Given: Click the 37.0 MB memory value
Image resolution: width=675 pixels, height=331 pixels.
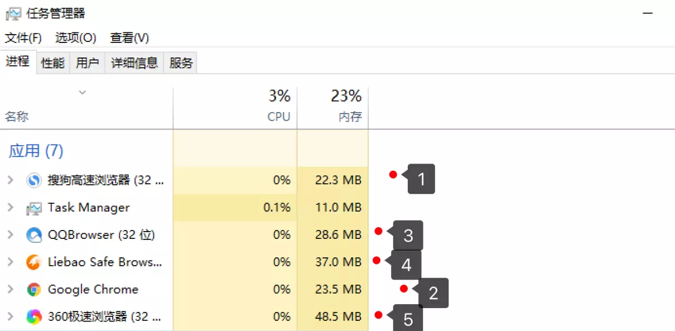Looking at the screenshot, I should (338, 262).
